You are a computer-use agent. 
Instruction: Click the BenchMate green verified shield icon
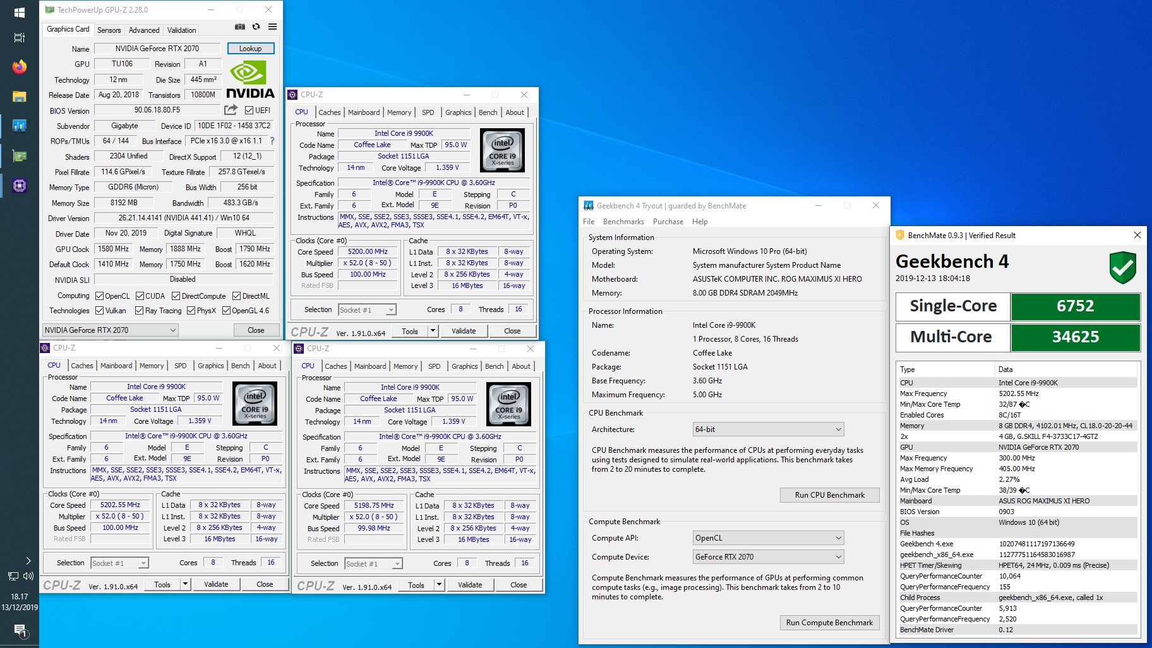coord(1123,268)
